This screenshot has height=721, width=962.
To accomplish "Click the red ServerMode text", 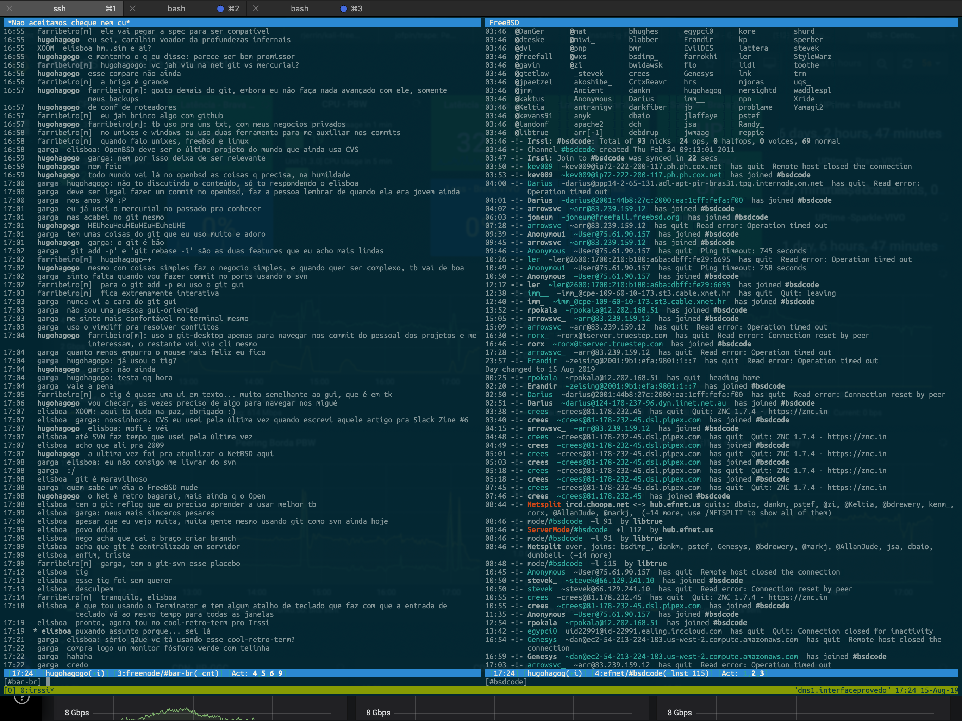I will click(x=548, y=530).
